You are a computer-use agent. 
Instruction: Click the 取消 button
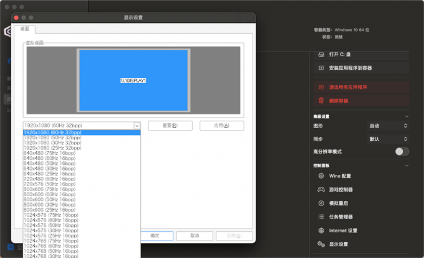click(195, 236)
